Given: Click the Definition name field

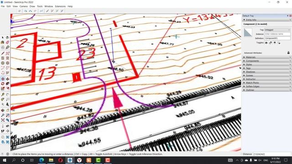Looking at the screenshot, I should point(277,38).
